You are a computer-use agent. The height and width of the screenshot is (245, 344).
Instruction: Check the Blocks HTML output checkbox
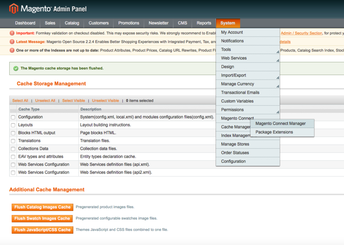tap(13, 133)
